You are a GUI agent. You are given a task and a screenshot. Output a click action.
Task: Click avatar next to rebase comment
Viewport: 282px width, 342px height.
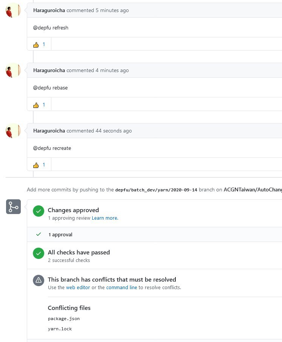(13, 70)
